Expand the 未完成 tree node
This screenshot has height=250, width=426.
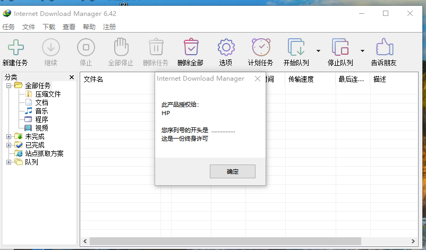(x=8, y=136)
